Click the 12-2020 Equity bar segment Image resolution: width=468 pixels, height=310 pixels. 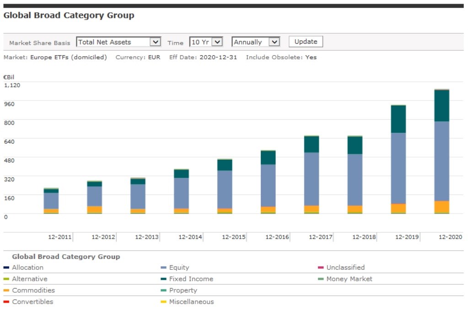(441, 161)
